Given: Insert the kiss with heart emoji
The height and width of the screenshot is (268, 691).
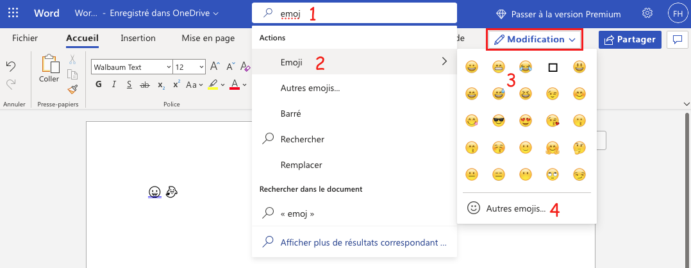Looking at the screenshot, I should point(552,121).
